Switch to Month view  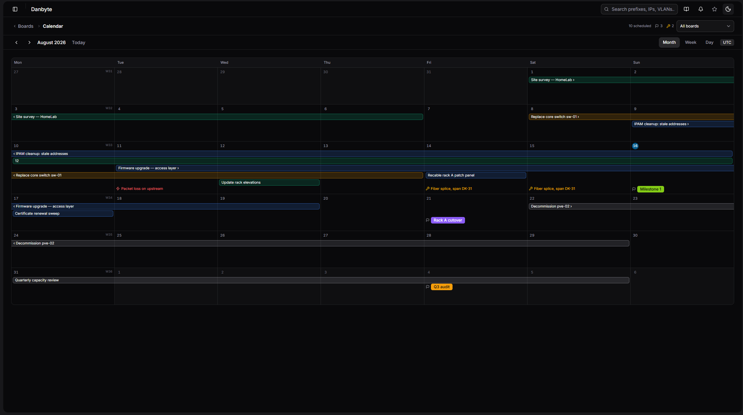click(x=669, y=42)
